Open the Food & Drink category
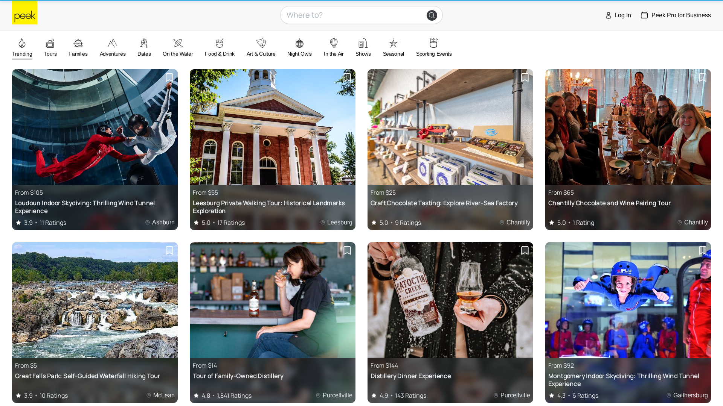 pyautogui.click(x=220, y=47)
